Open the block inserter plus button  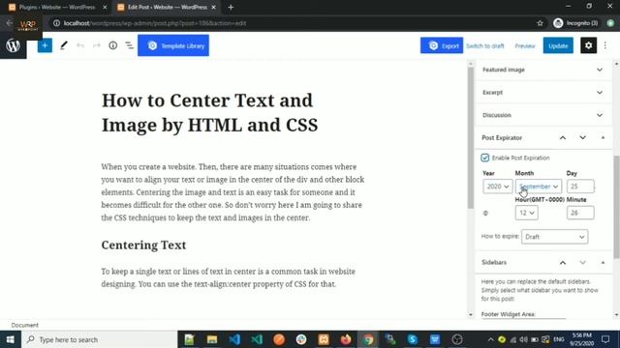(x=45, y=45)
